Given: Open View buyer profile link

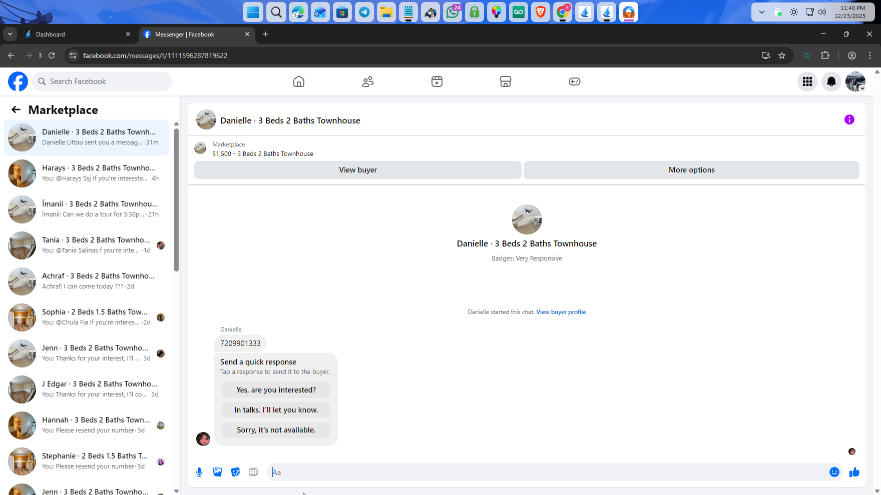Looking at the screenshot, I should (x=561, y=312).
